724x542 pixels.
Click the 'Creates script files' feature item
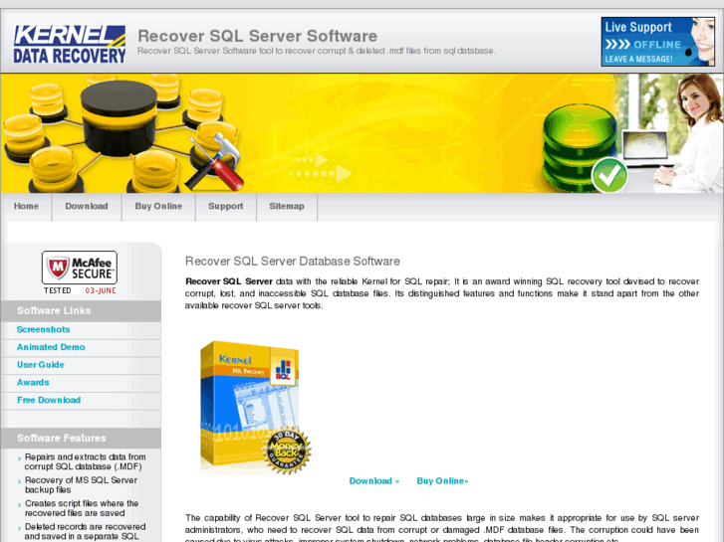(x=82, y=508)
